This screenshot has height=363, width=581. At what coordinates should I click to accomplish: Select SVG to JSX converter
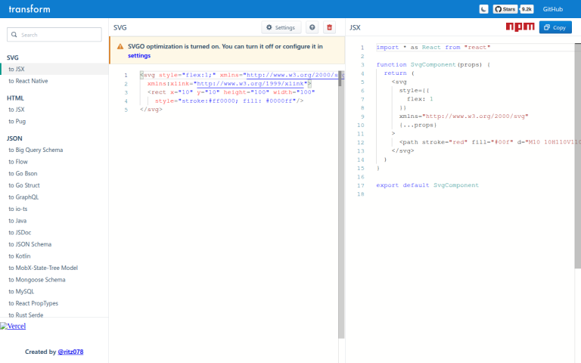[x=54, y=69]
